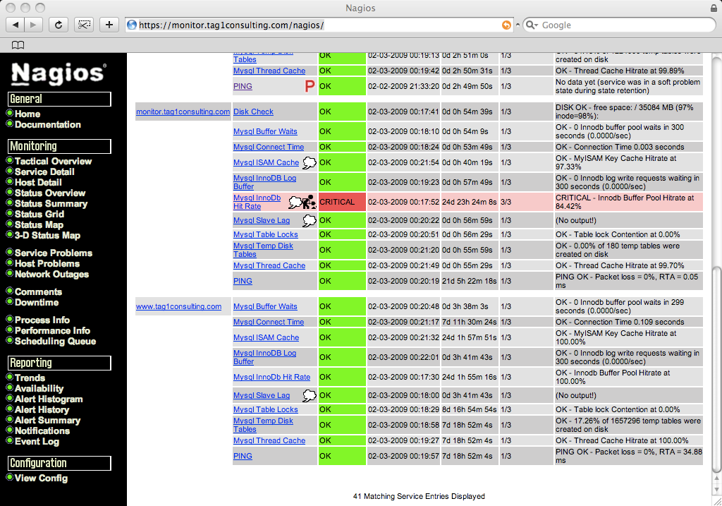Open Notifications report
This screenshot has width=722, height=506.
[x=42, y=431]
